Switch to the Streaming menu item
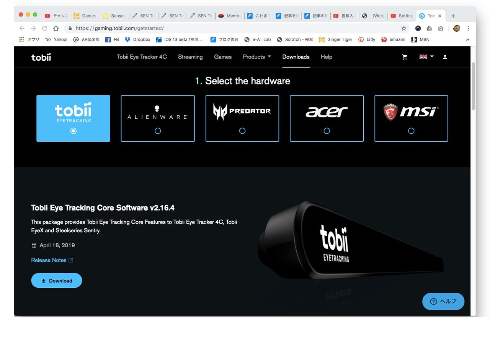The height and width of the screenshot is (337, 490). coord(190,57)
